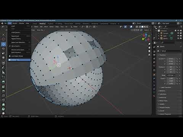Select the Rotate tool in toolbar
This screenshot has height=137, width=183.
(3, 49)
